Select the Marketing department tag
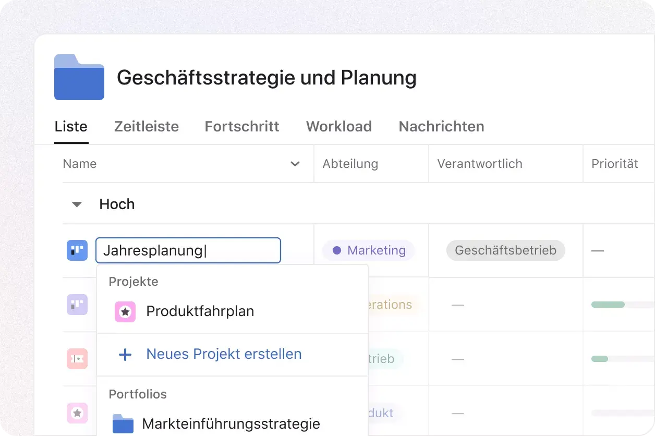 click(368, 250)
